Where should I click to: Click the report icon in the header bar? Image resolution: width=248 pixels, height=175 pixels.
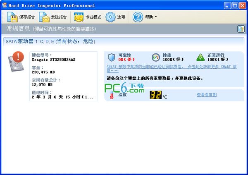[241, 29]
